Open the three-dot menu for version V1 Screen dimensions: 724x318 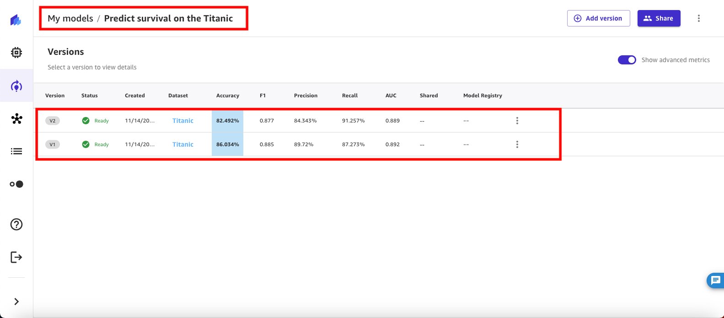[x=517, y=144]
